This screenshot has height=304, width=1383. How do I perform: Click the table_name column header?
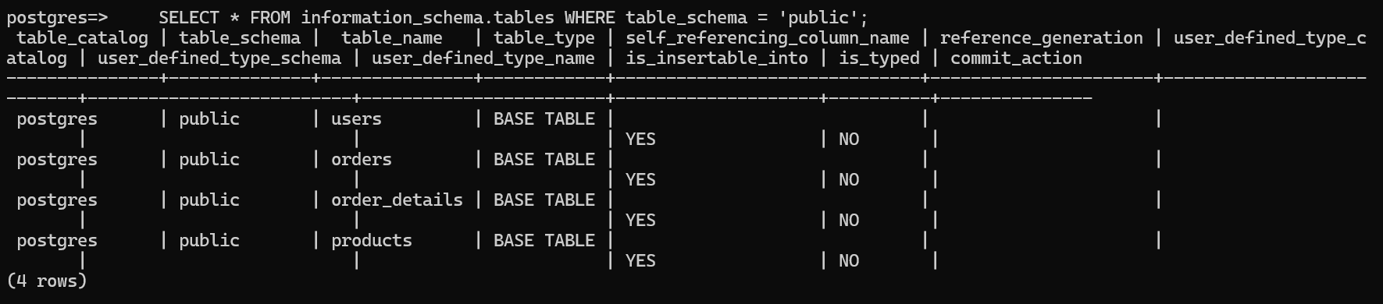coord(392,37)
